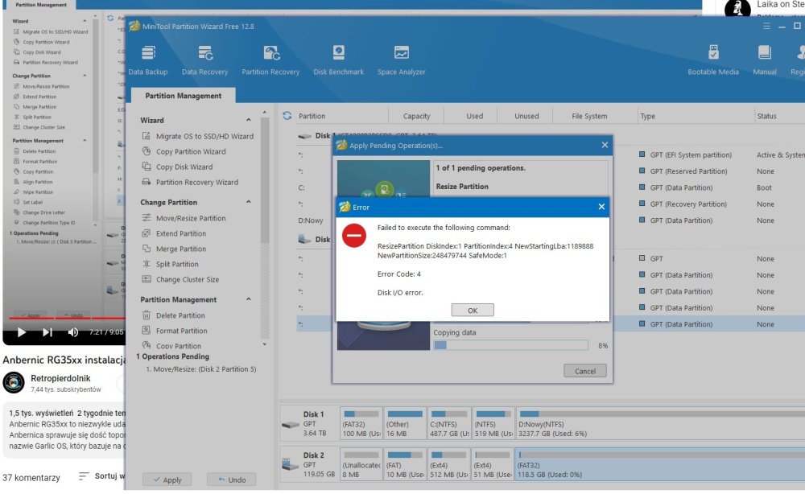805x494 pixels.
Task: Open the Retropierdolnik channel avatar
Action: pyautogui.click(x=14, y=383)
